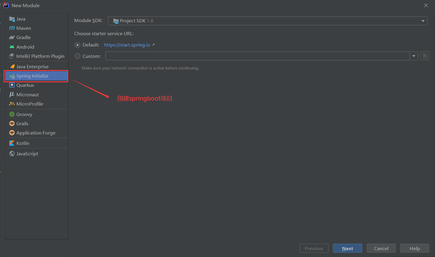This screenshot has height=257, width=435.
Task: Enable the Custom starter service URL option
Action: click(x=78, y=56)
